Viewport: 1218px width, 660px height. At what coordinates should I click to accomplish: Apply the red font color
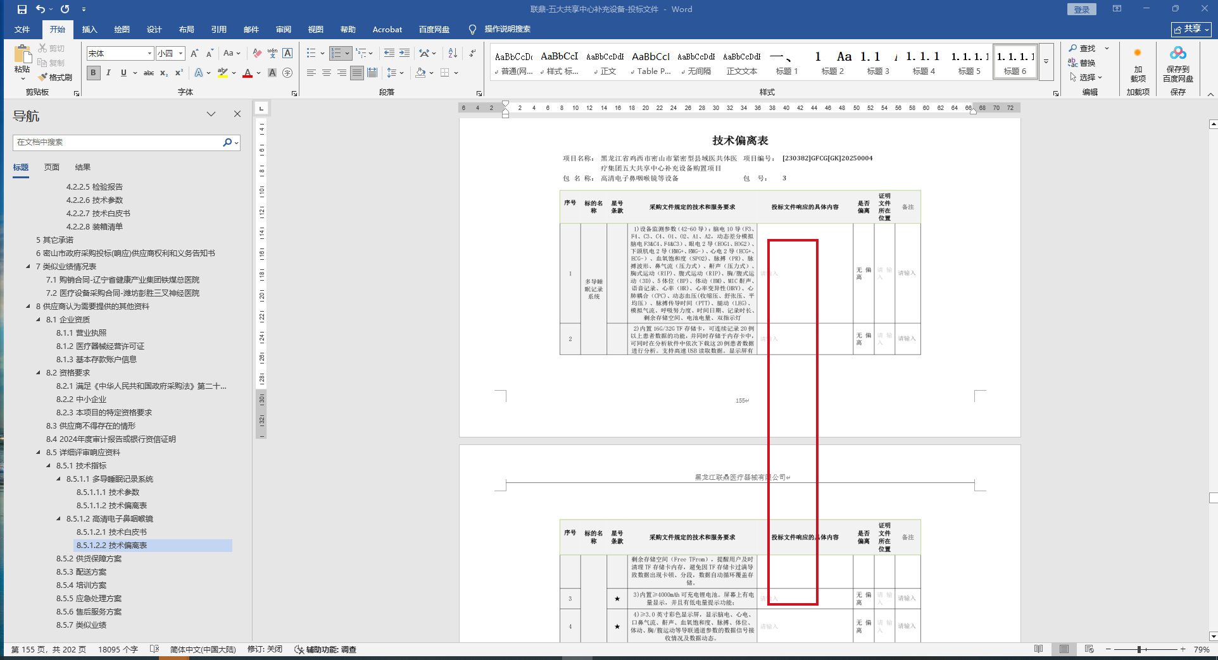pyautogui.click(x=248, y=73)
